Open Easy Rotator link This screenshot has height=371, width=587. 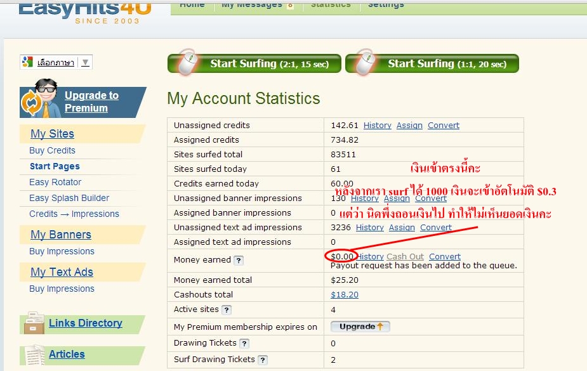[x=55, y=182]
